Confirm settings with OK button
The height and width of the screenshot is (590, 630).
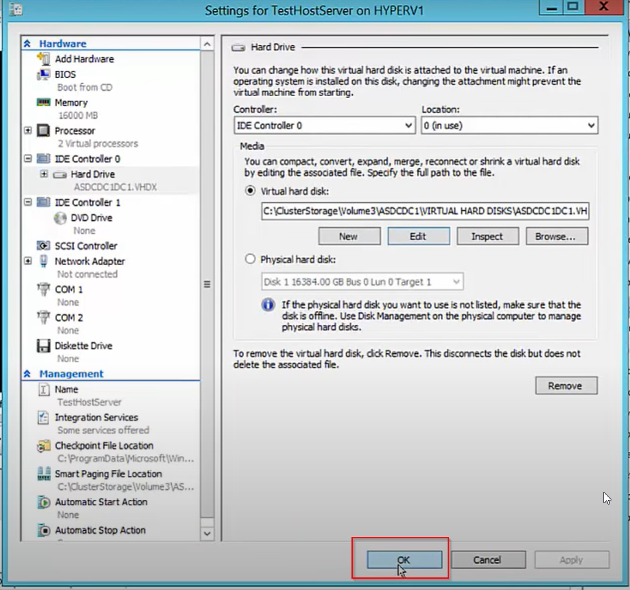(405, 560)
